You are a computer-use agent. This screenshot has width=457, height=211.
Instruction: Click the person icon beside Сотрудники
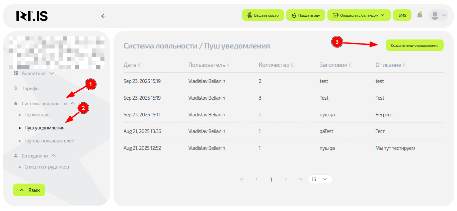coord(16,156)
